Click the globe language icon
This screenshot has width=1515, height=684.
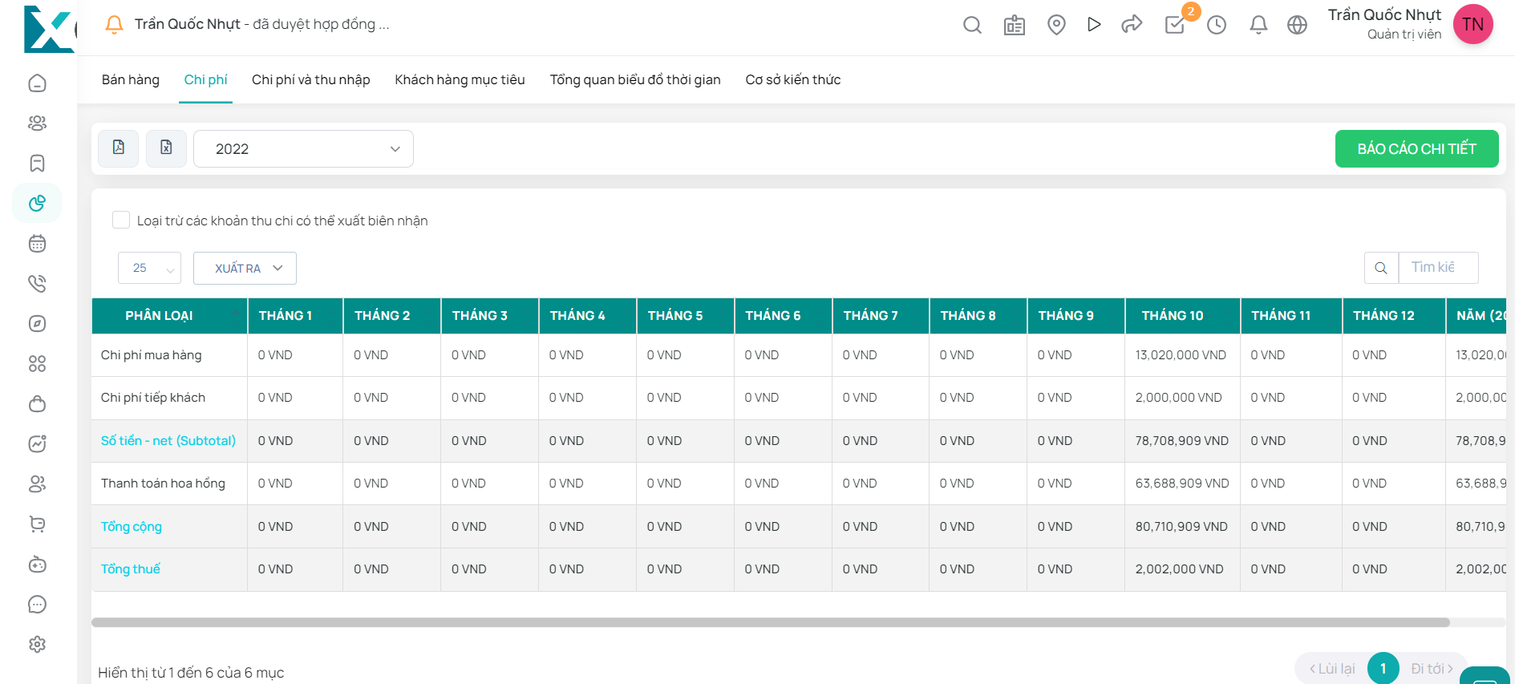pos(1297,25)
